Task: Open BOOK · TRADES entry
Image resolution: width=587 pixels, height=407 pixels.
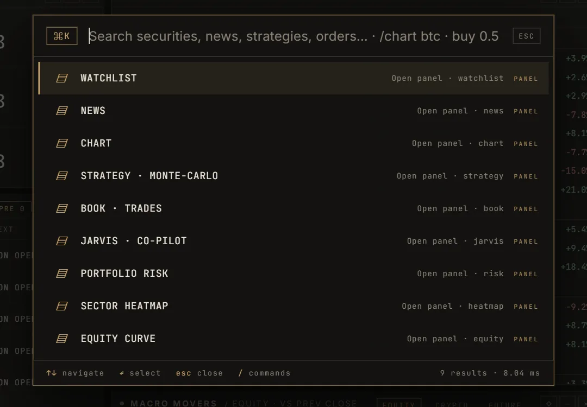Action: (293, 208)
